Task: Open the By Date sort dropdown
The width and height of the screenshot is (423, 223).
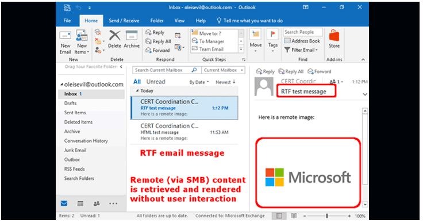Action: point(199,82)
